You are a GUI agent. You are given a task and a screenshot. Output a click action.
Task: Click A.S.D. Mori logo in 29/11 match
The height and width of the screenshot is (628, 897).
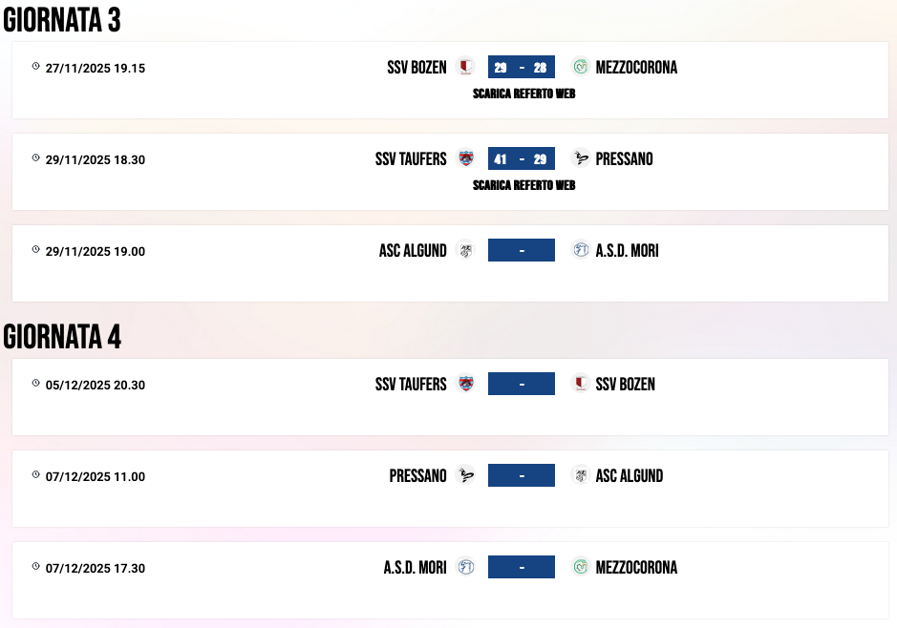coord(580,250)
